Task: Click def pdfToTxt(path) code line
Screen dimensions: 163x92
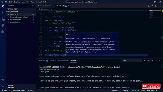Action: (x=54, y=21)
